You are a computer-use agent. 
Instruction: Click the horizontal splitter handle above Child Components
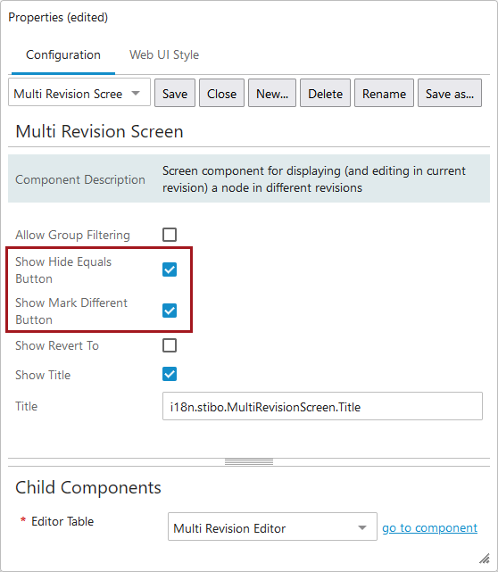[x=249, y=462]
